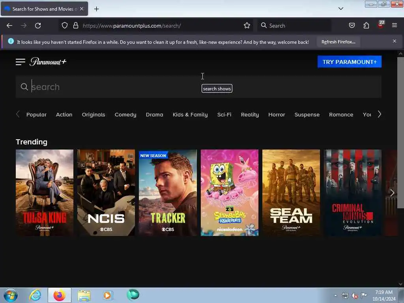The height and width of the screenshot is (303, 404).
Task: Open the Action Center flag icon
Action: tap(364, 295)
